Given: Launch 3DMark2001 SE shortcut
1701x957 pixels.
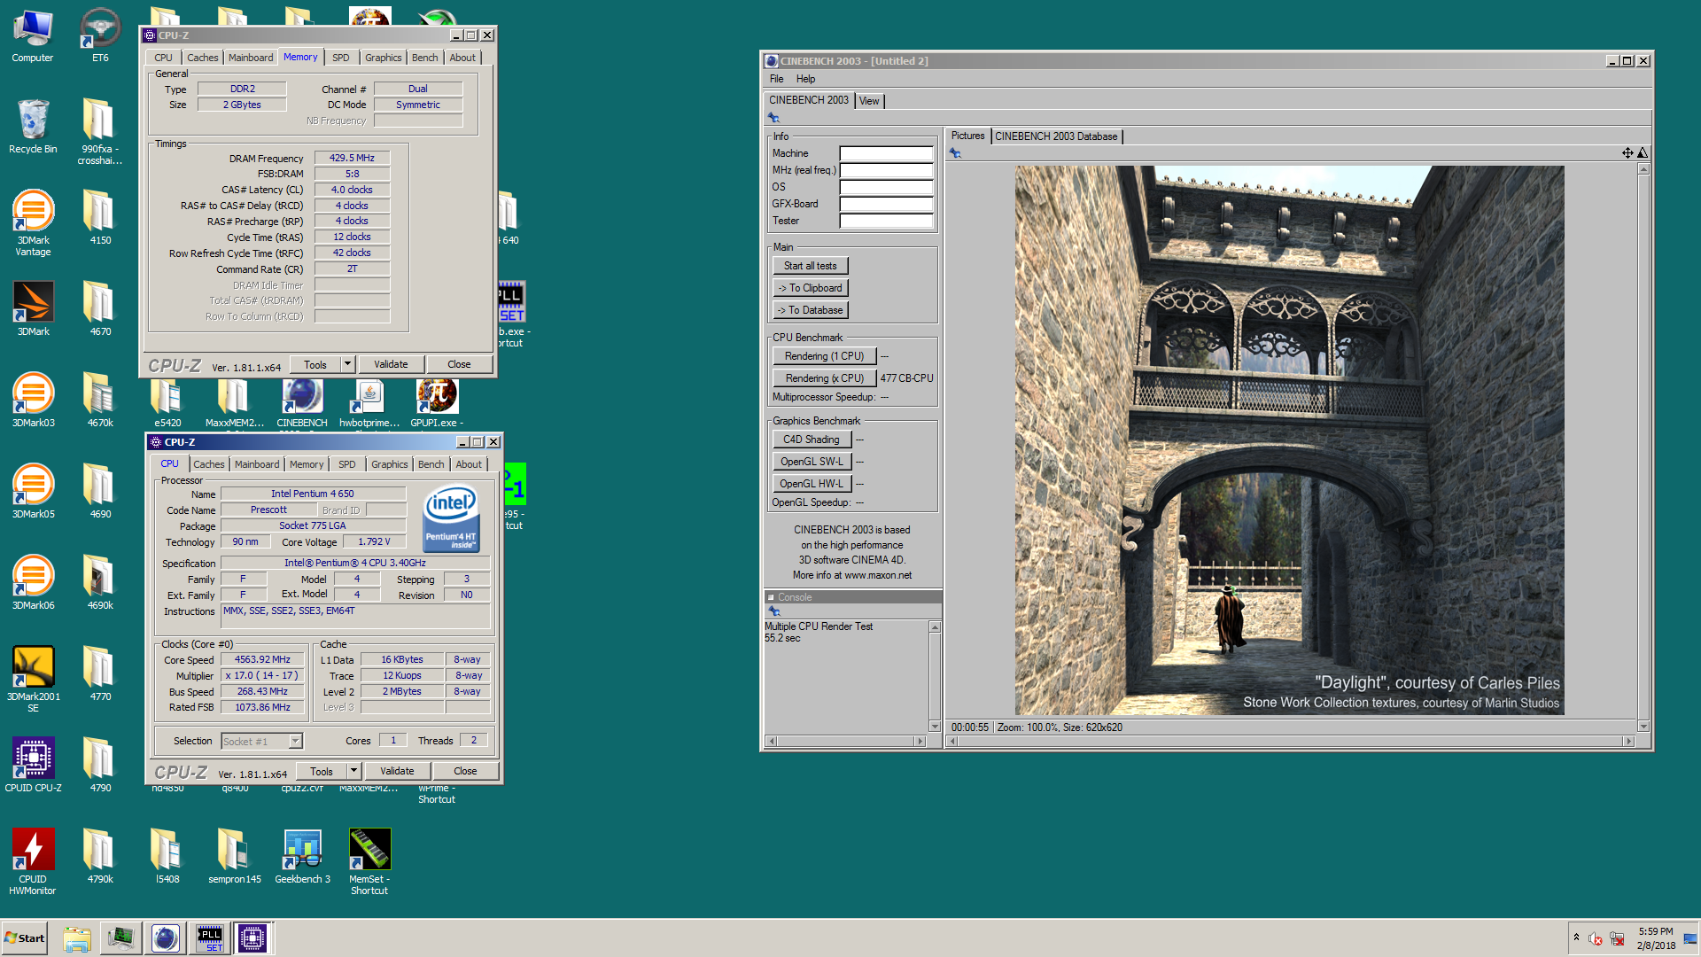Looking at the screenshot, I should click(x=33, y=679).
